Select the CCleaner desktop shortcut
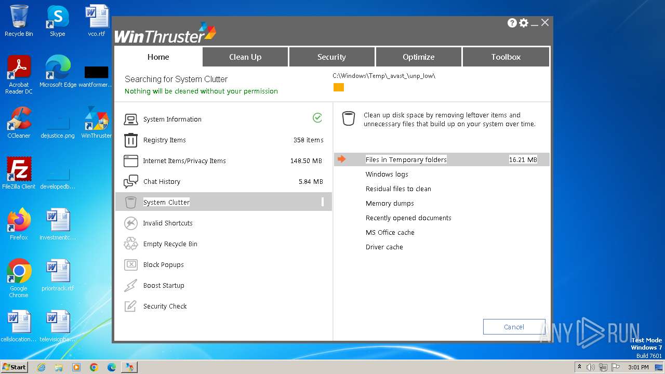665x374 pixels. click(19, 123)
